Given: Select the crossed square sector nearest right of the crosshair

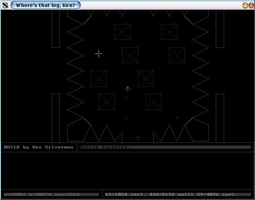Looking at the screenshot, I should [x=130, y=55].
